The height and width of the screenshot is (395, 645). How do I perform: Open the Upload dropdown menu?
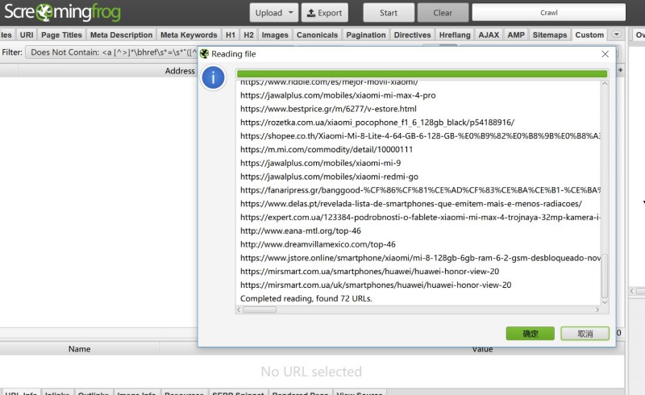tap(274, 13)
